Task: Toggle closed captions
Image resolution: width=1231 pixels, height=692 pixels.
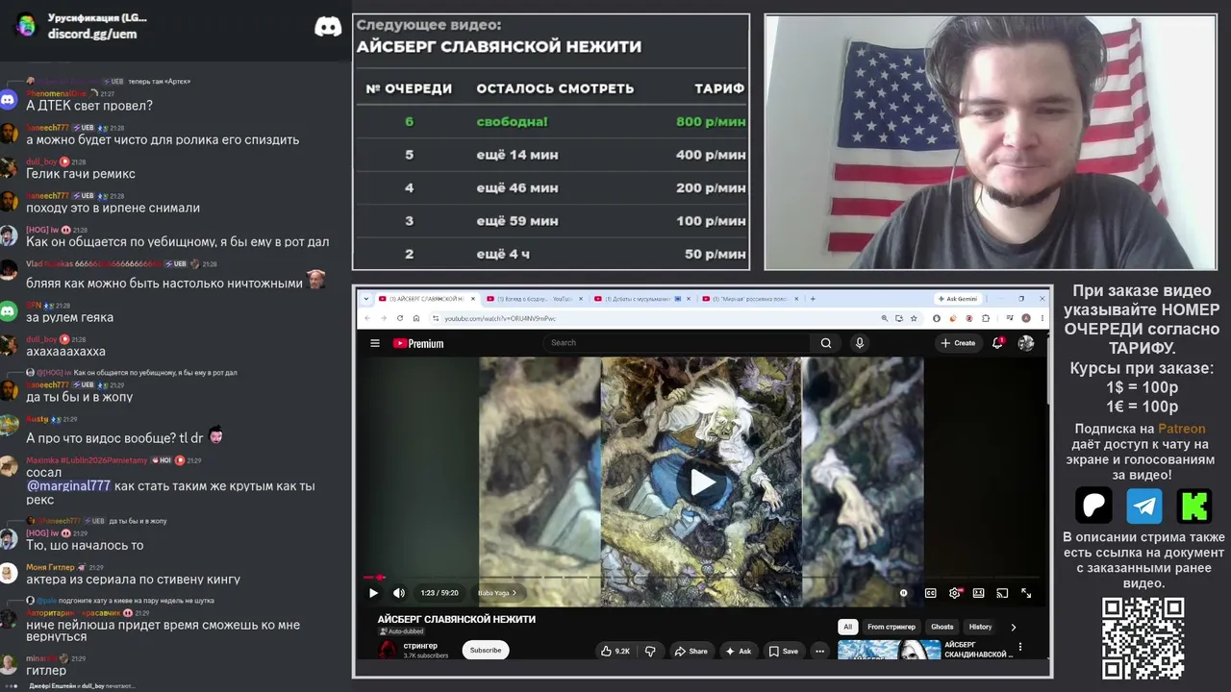Action: click(x=931, y=593)
